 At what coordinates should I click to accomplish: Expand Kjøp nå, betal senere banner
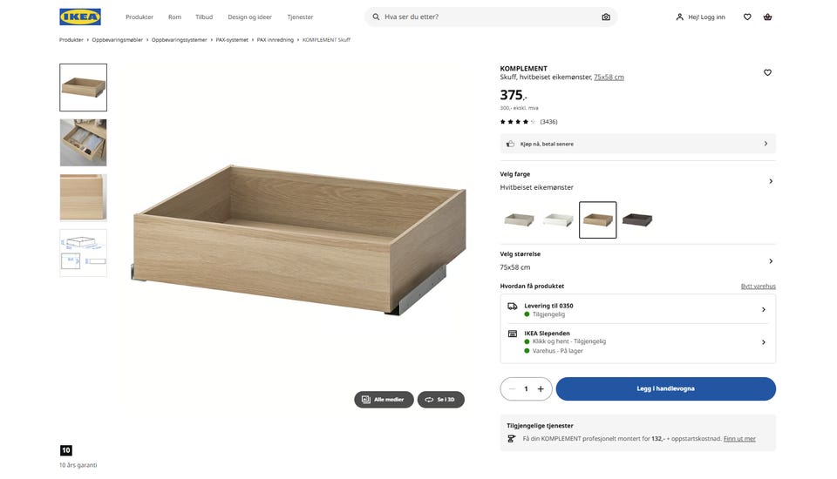(x=637, y=144)
